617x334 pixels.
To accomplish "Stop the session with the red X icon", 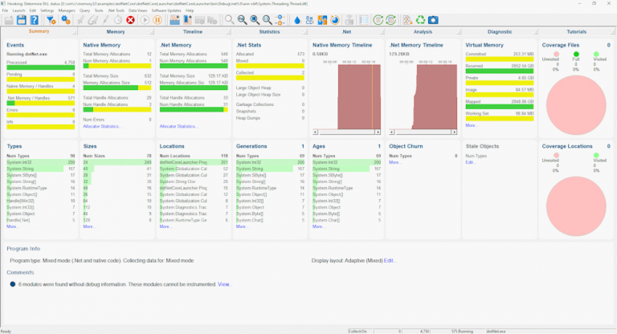I will pos(130,19).
